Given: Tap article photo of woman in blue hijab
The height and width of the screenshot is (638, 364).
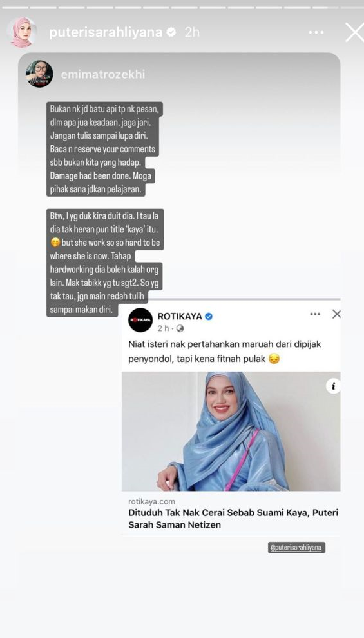Looking at the screenshot, I should pyautogui.click(x=231, y=432).
